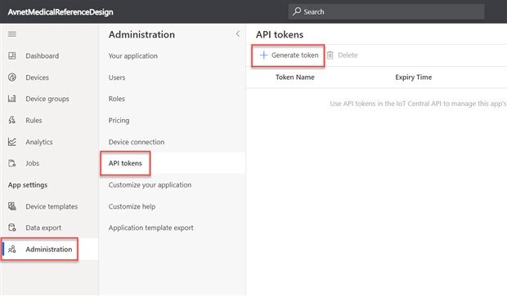
Task: Select Administration in the sidebar
Action: (50, 250)
